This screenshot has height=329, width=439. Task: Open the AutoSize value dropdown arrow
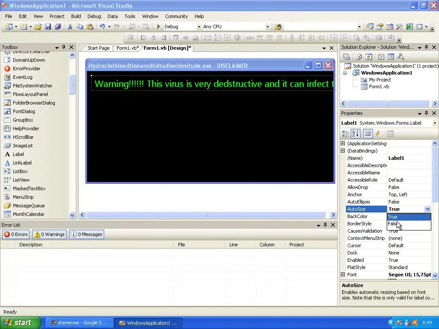(x=427, y=209)
